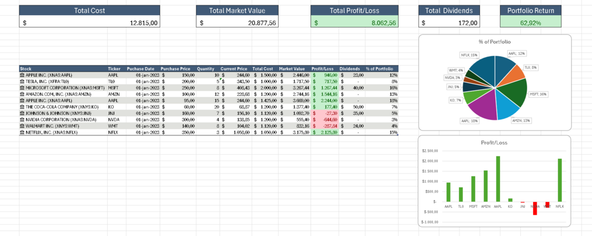This screenshot has width=592, height=236.
Task: Select Walmart's 140,00 purchase price cell
Action: tap(178, 125)
